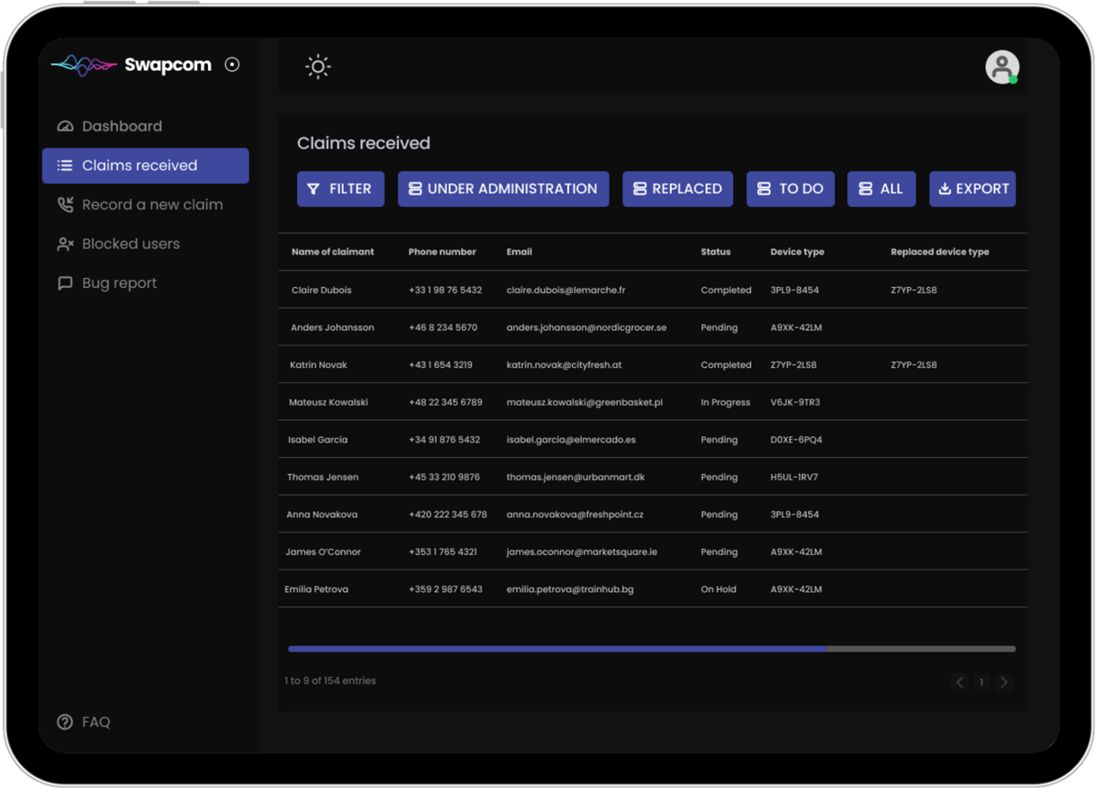
Task: Click the Swapcom waveform logo
Action: (84, 65)
